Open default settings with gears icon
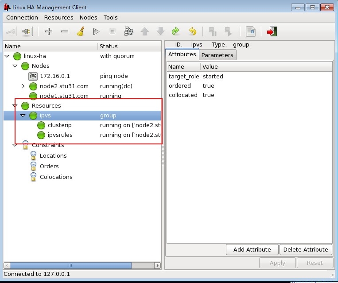Image resolution: width=338 pixels, height=283 pixels. (x=128, y=31)
